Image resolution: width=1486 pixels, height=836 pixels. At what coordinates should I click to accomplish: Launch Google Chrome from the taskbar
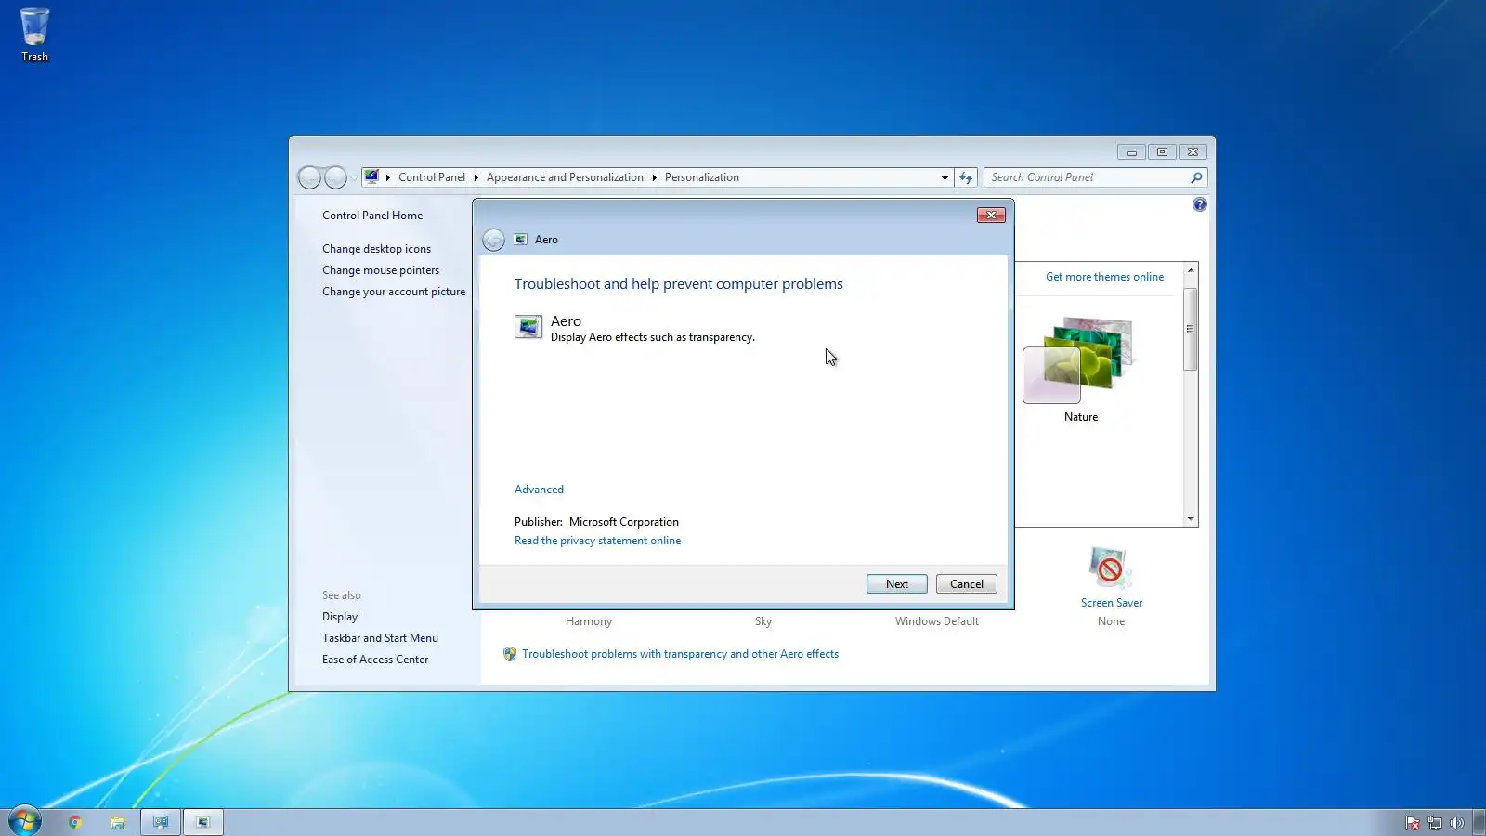pos(75,822)
